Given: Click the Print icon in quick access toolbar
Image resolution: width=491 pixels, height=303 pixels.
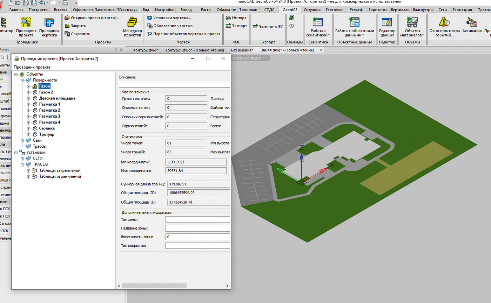Looking at the screenshot, I should (x=65, y=3).
